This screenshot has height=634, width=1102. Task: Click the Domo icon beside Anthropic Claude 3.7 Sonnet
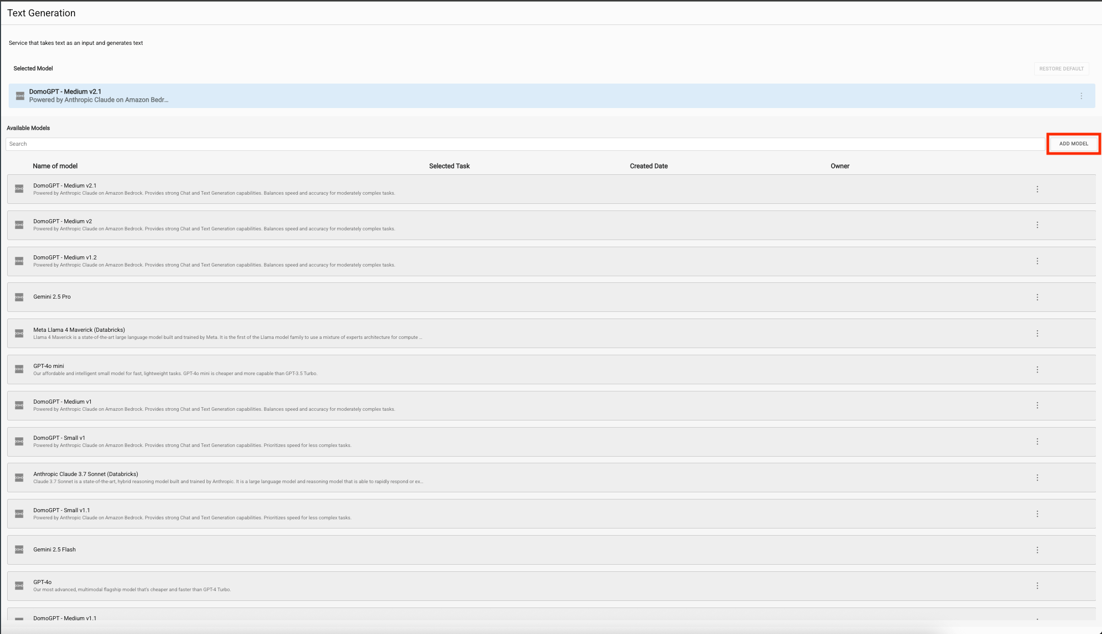pos(19,478)
